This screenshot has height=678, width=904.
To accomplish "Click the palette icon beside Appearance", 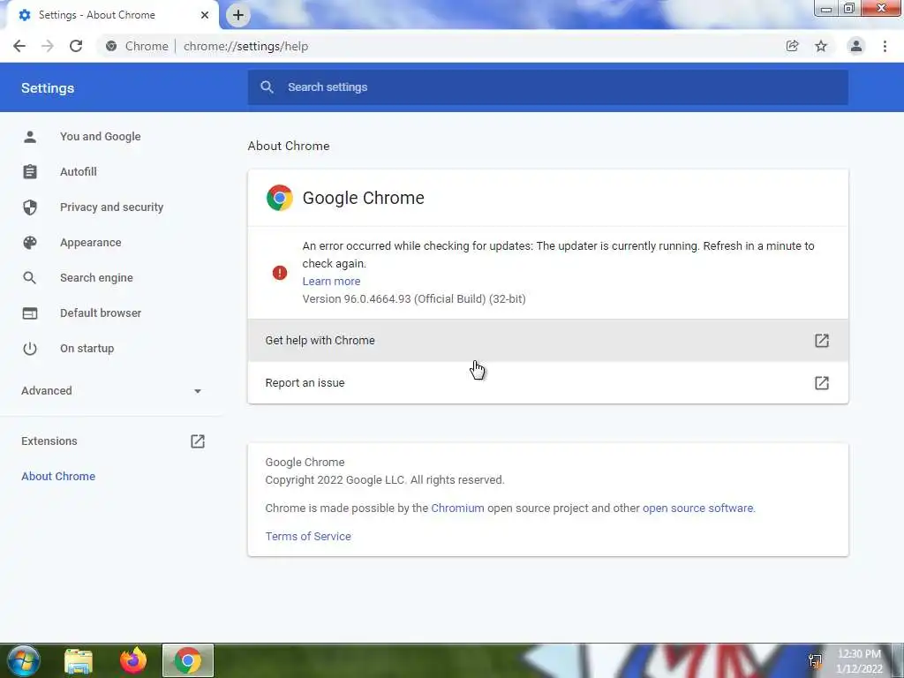I will [30, 243].
